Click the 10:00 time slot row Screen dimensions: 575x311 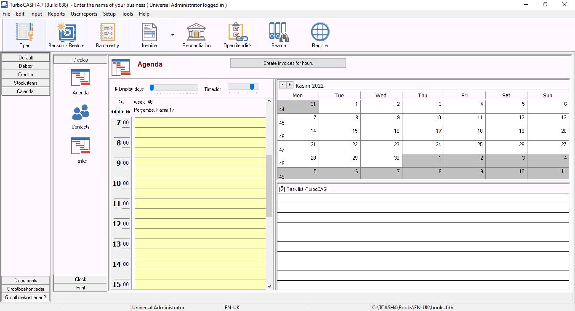pos(200,183)
